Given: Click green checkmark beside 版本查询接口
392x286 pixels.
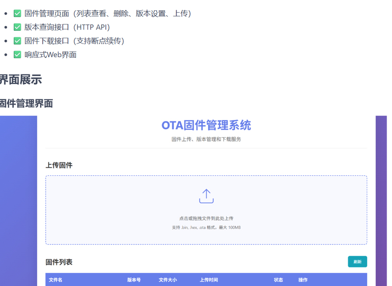Looking at the screenshot, I should tap(18, 27).
